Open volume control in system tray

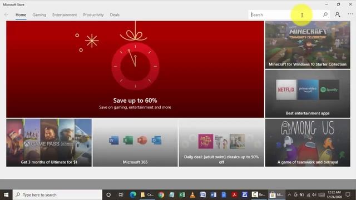314,195
